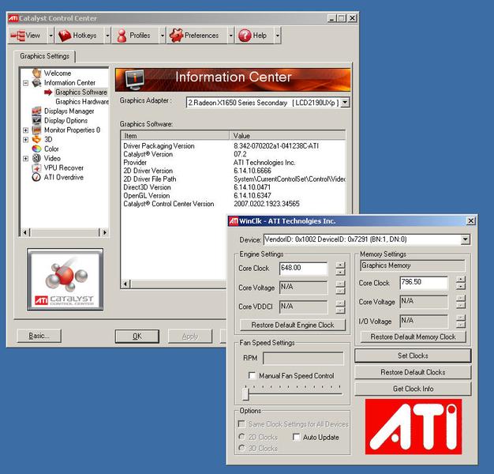The width and height of the screenshot is (494, 474).
Task: Toggle the Auto Update checkbox
Action: [296, 437]
